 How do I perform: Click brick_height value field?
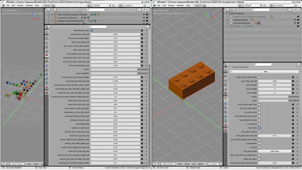[275, 85]
